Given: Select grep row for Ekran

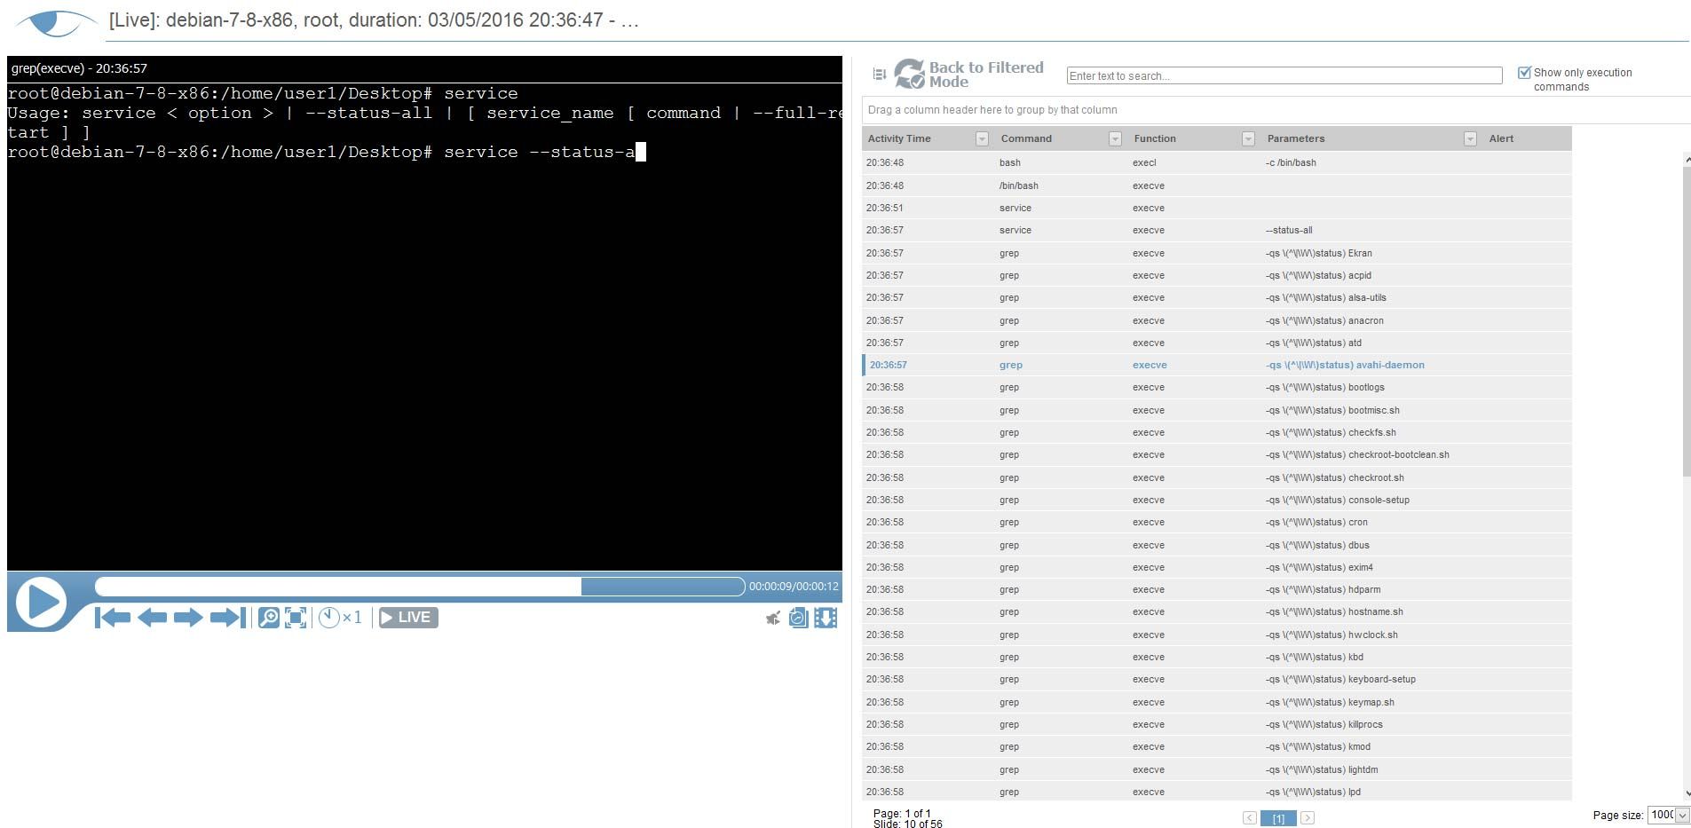Looking at the screenshot, I should click(1216, 253).
